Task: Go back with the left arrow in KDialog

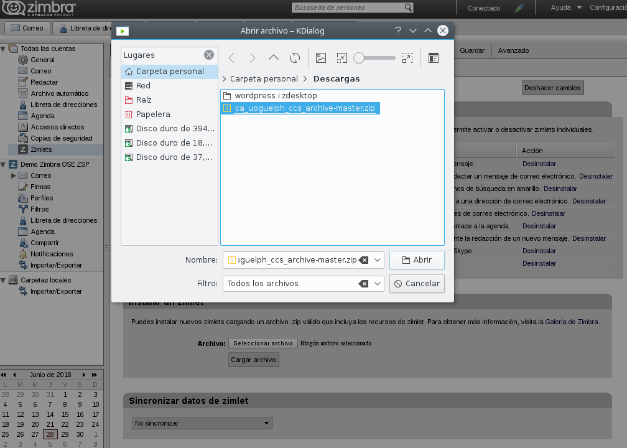Action: [231, 58]
